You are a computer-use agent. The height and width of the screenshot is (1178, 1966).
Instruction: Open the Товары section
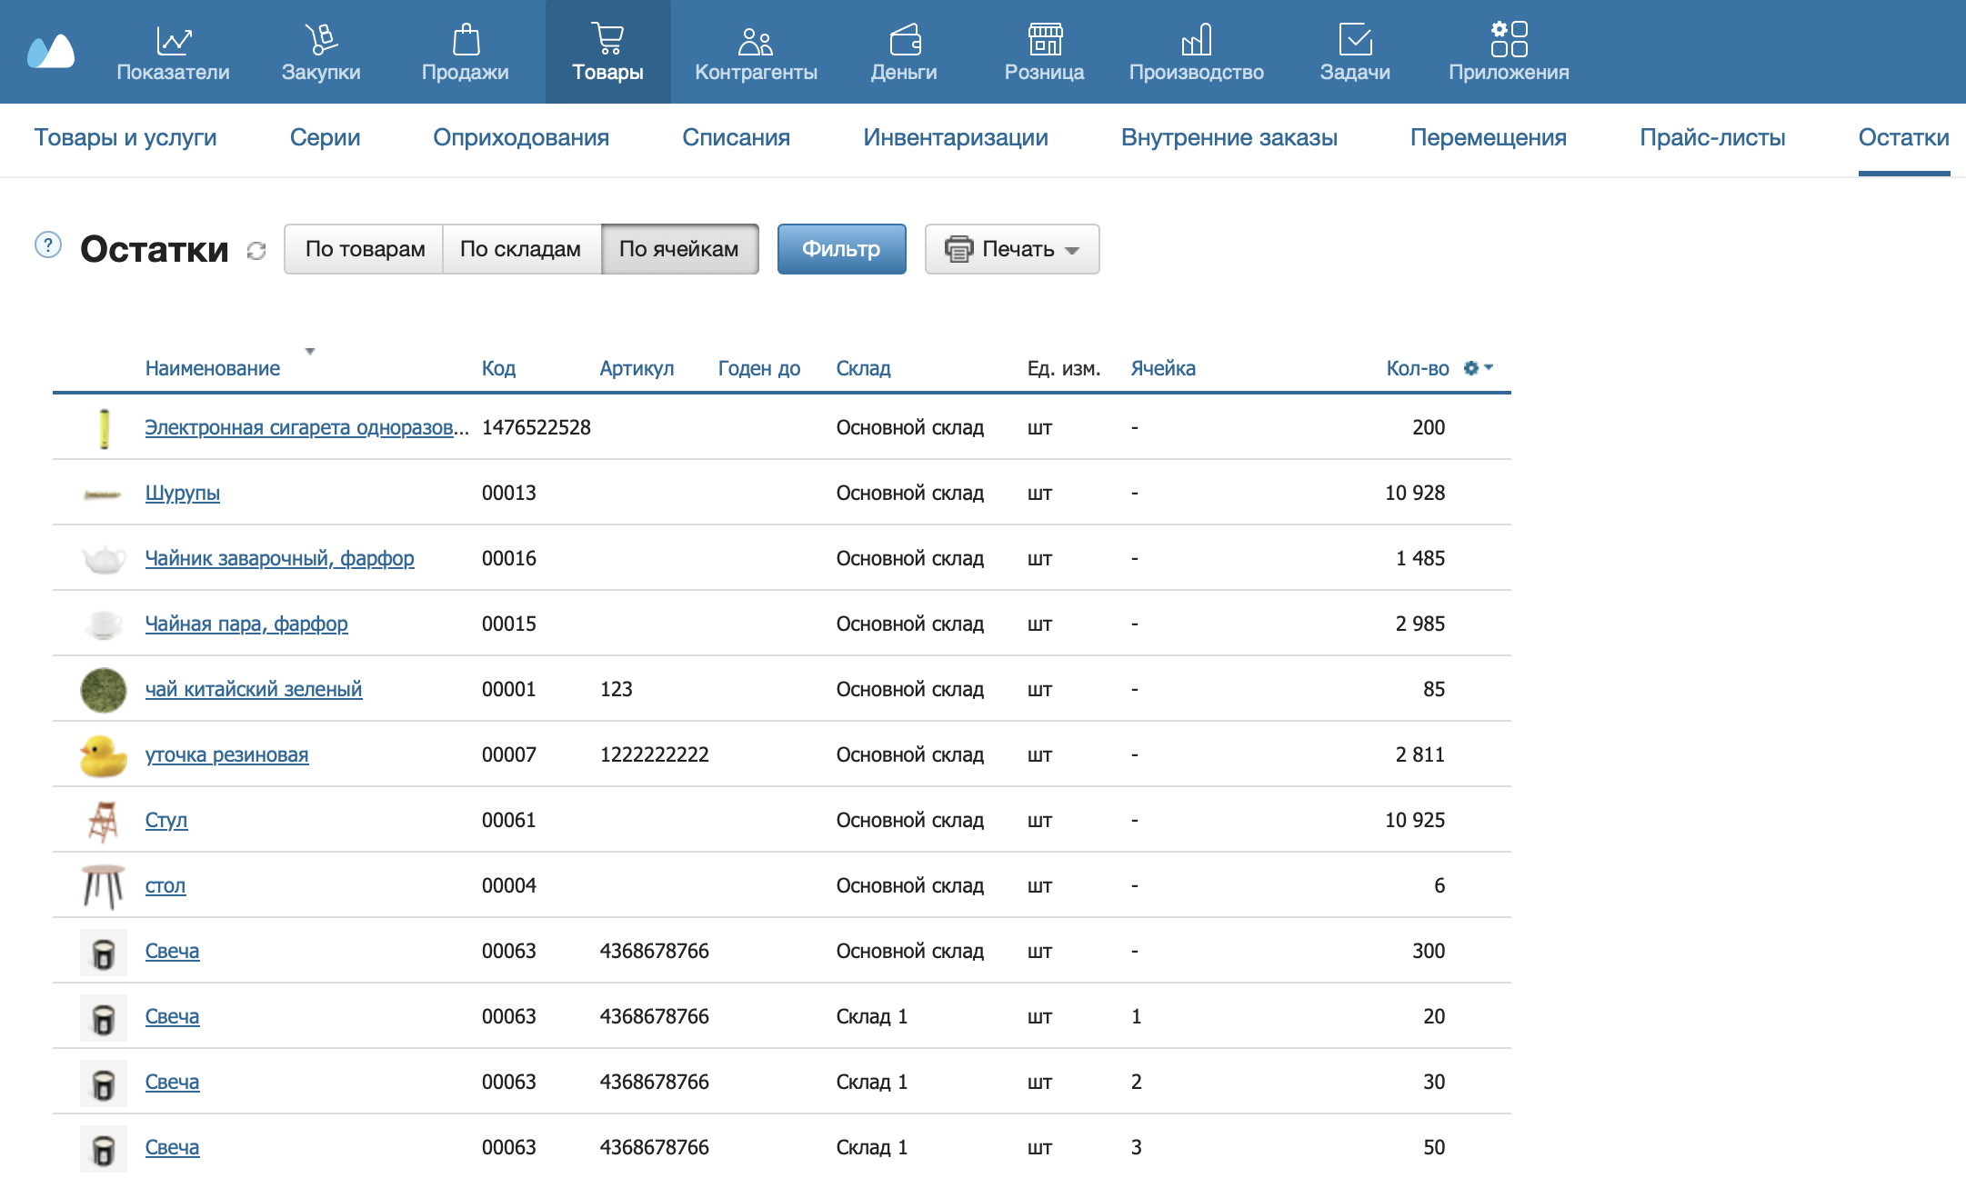click(607, 52)
